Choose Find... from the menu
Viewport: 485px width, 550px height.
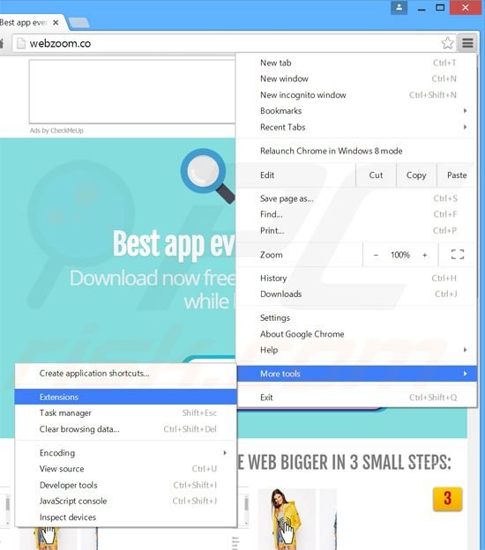point(356,214)
